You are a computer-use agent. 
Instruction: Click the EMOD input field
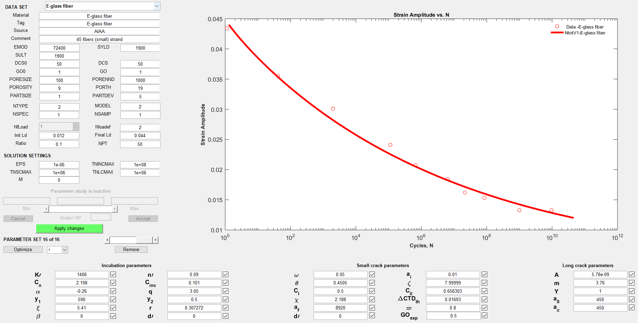coord(59,48)
